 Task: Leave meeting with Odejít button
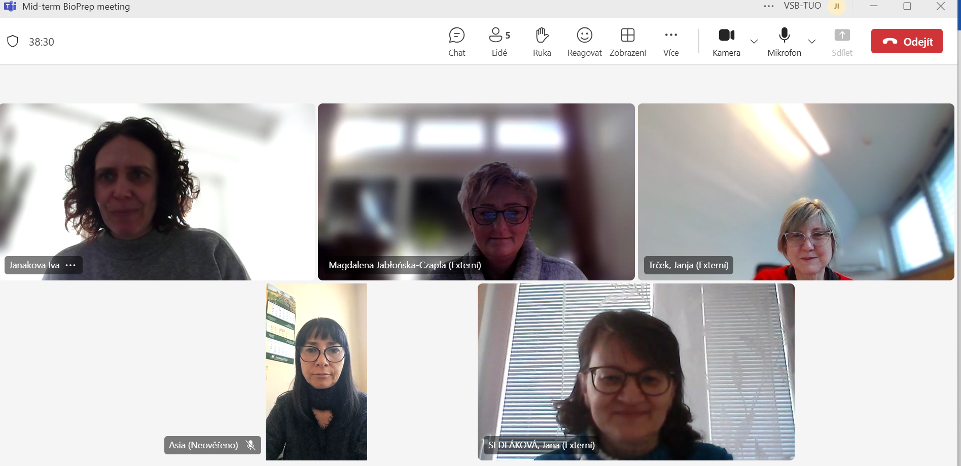[x=907, y=42]
